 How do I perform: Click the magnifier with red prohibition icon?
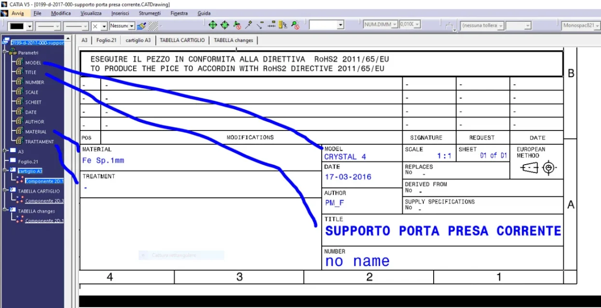(295, 25)
